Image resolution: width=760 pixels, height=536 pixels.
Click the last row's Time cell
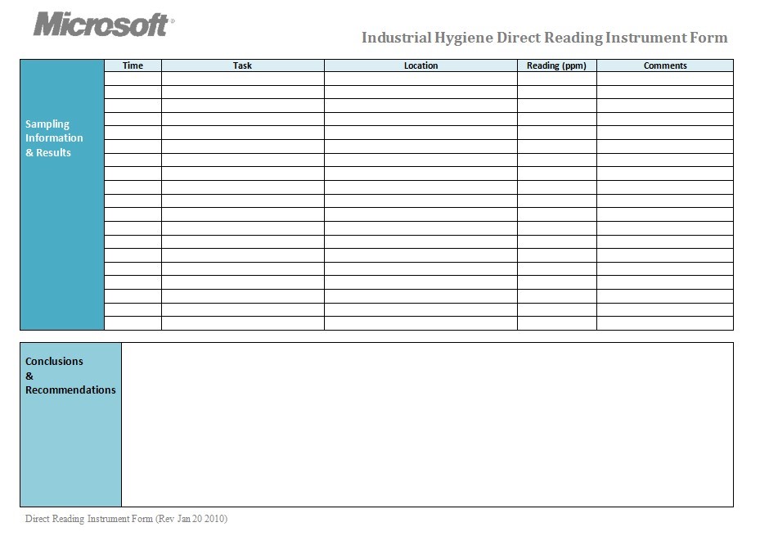(133, 323)
